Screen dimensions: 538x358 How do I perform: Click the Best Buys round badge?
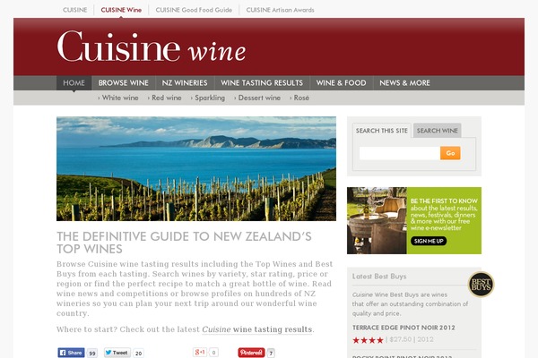pos(481,285)
